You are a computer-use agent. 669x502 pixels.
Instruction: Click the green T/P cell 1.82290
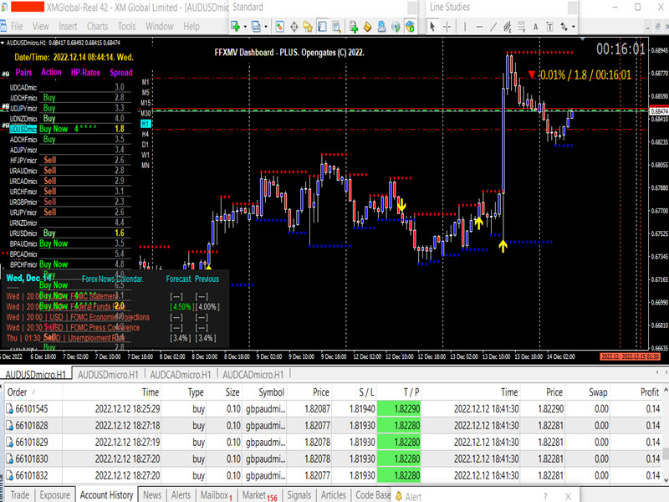[399, 409]
